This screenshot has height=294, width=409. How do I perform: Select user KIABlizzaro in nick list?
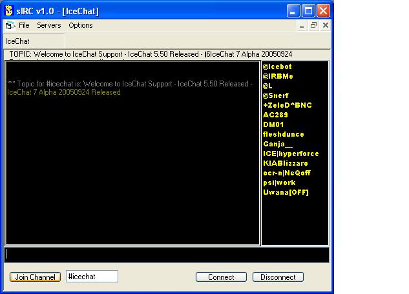click(286, 163)
